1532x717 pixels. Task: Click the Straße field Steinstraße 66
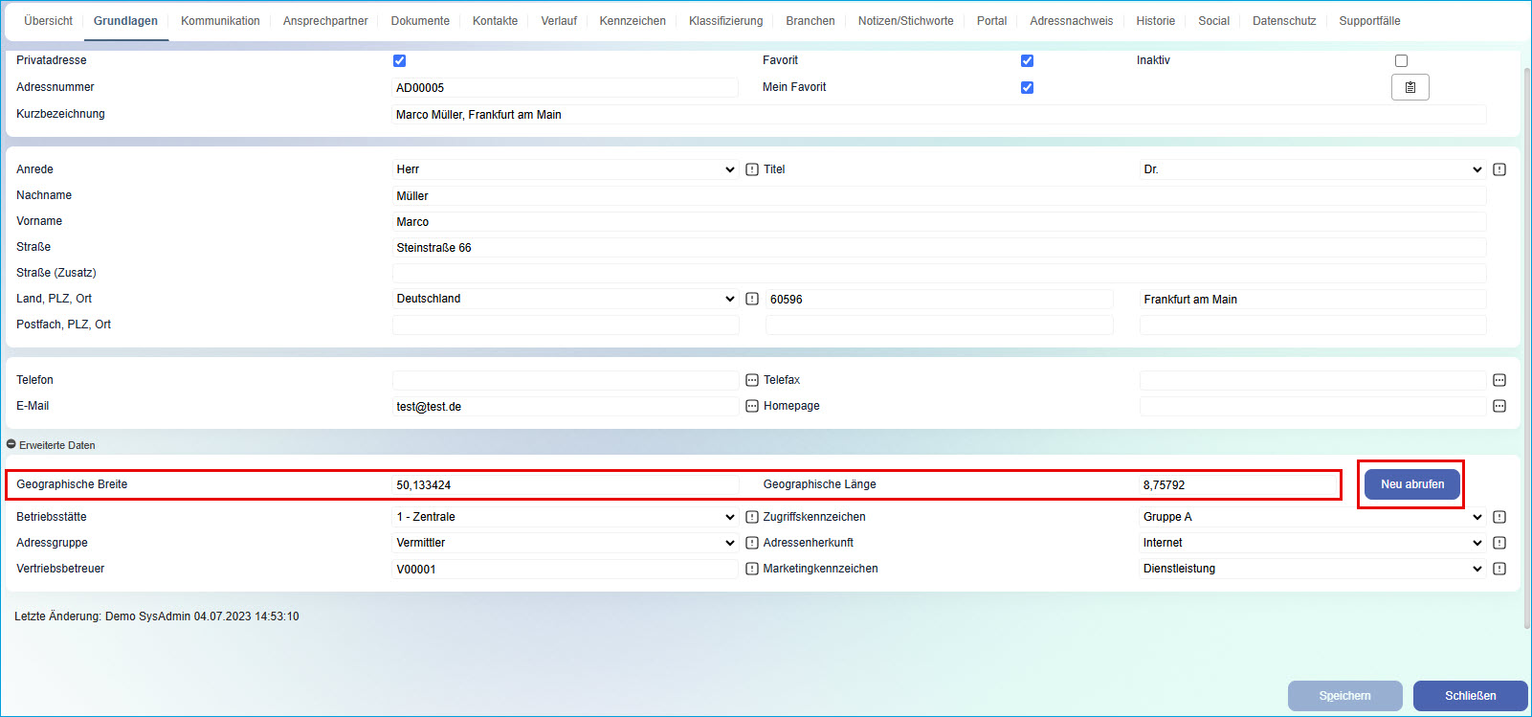940,248
